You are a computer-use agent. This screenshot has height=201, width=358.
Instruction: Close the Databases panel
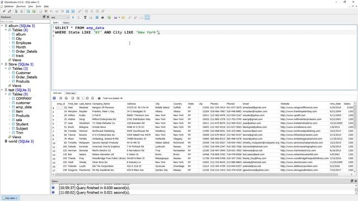(x=48, y=17)
